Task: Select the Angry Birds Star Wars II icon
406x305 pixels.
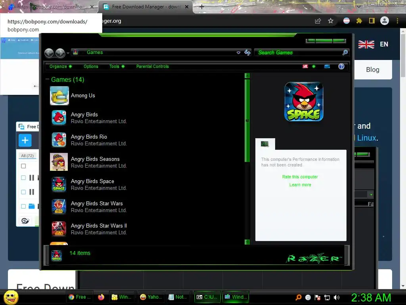Action: tap(59, 229)
